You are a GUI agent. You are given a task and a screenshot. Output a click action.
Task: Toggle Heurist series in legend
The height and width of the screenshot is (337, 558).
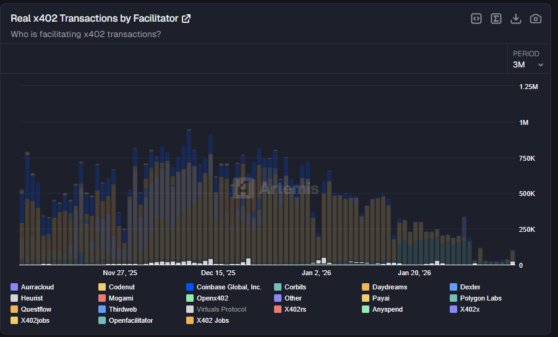point(27,298)
